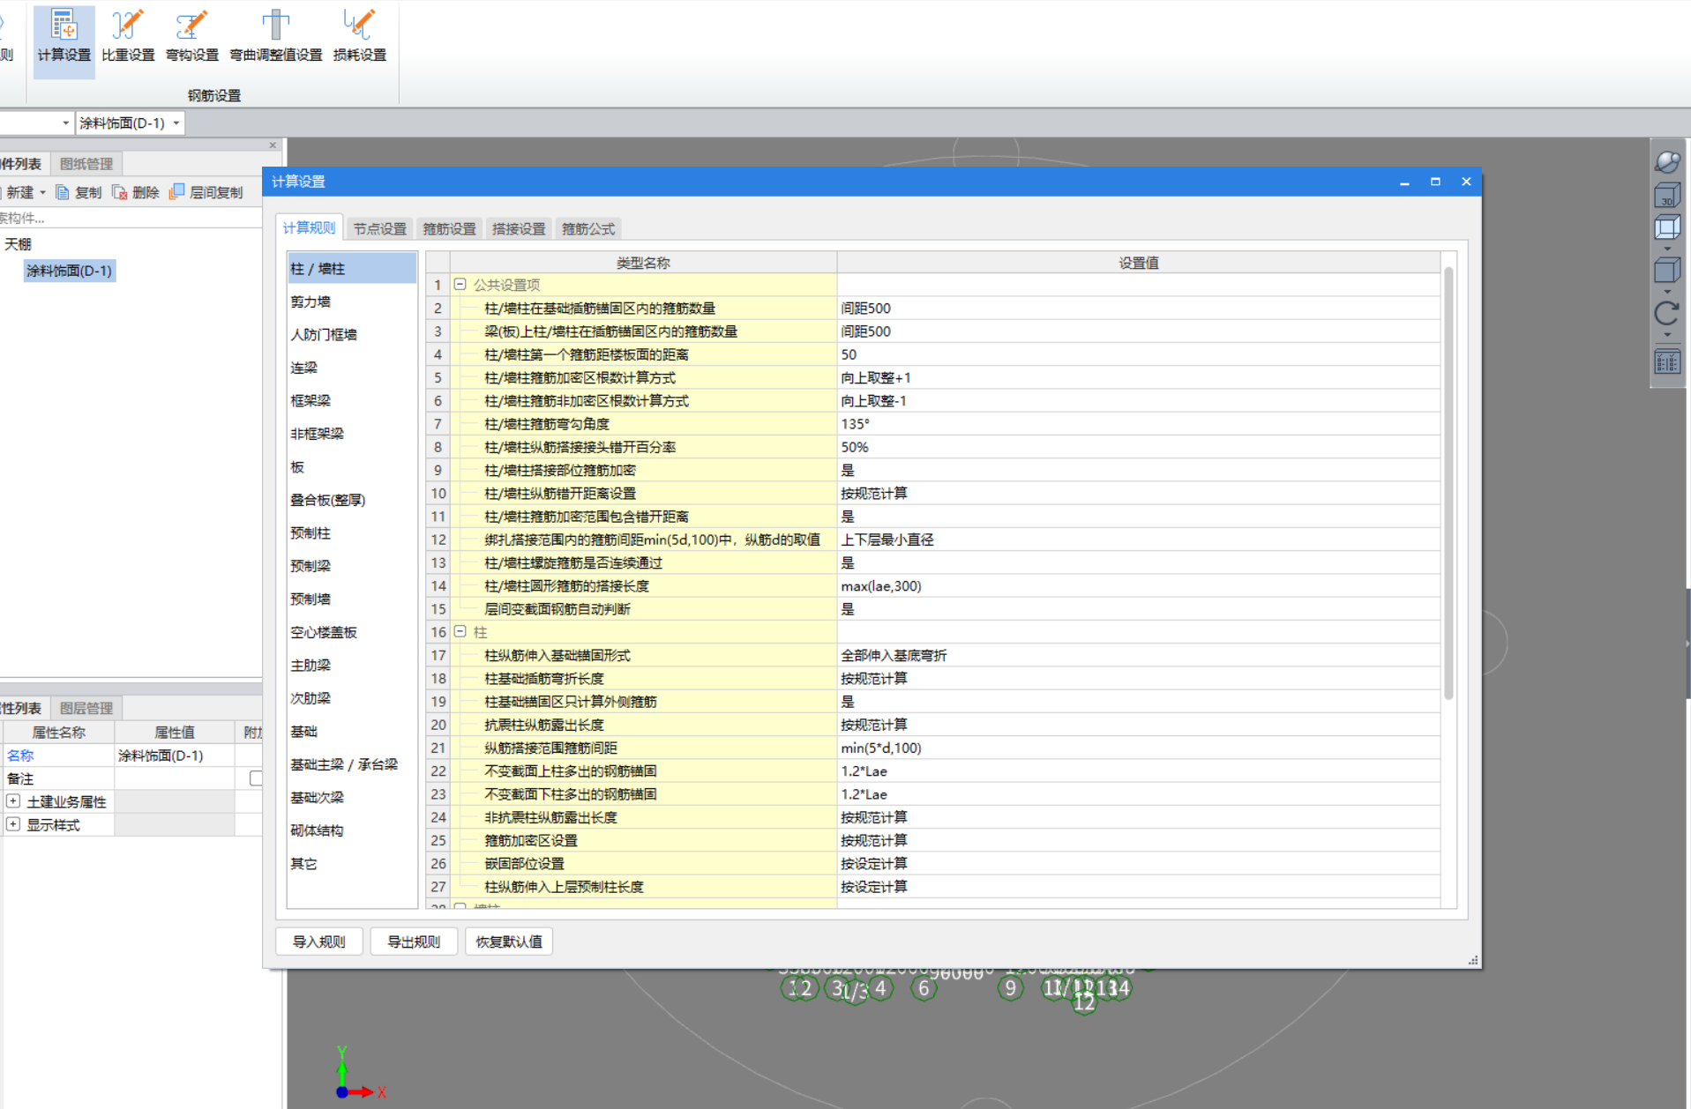Open the 新建 dropdown arrow
This screenshot has height=1109, width=1691.
[x=42, y=192]
